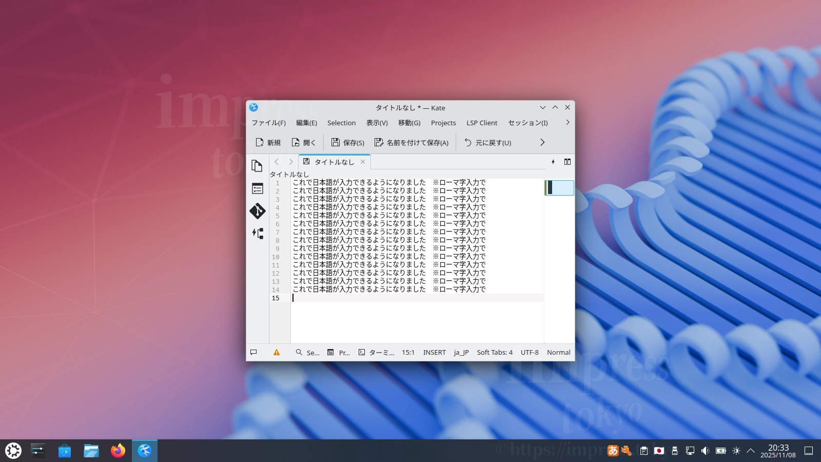The image size is (821, 462).
Task: Click the Japan flag keyboard layout icon
Action: (x=659, y=451)
